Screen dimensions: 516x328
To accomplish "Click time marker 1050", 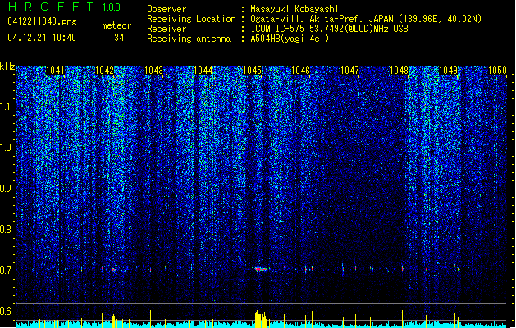I will tap(497, 71).
